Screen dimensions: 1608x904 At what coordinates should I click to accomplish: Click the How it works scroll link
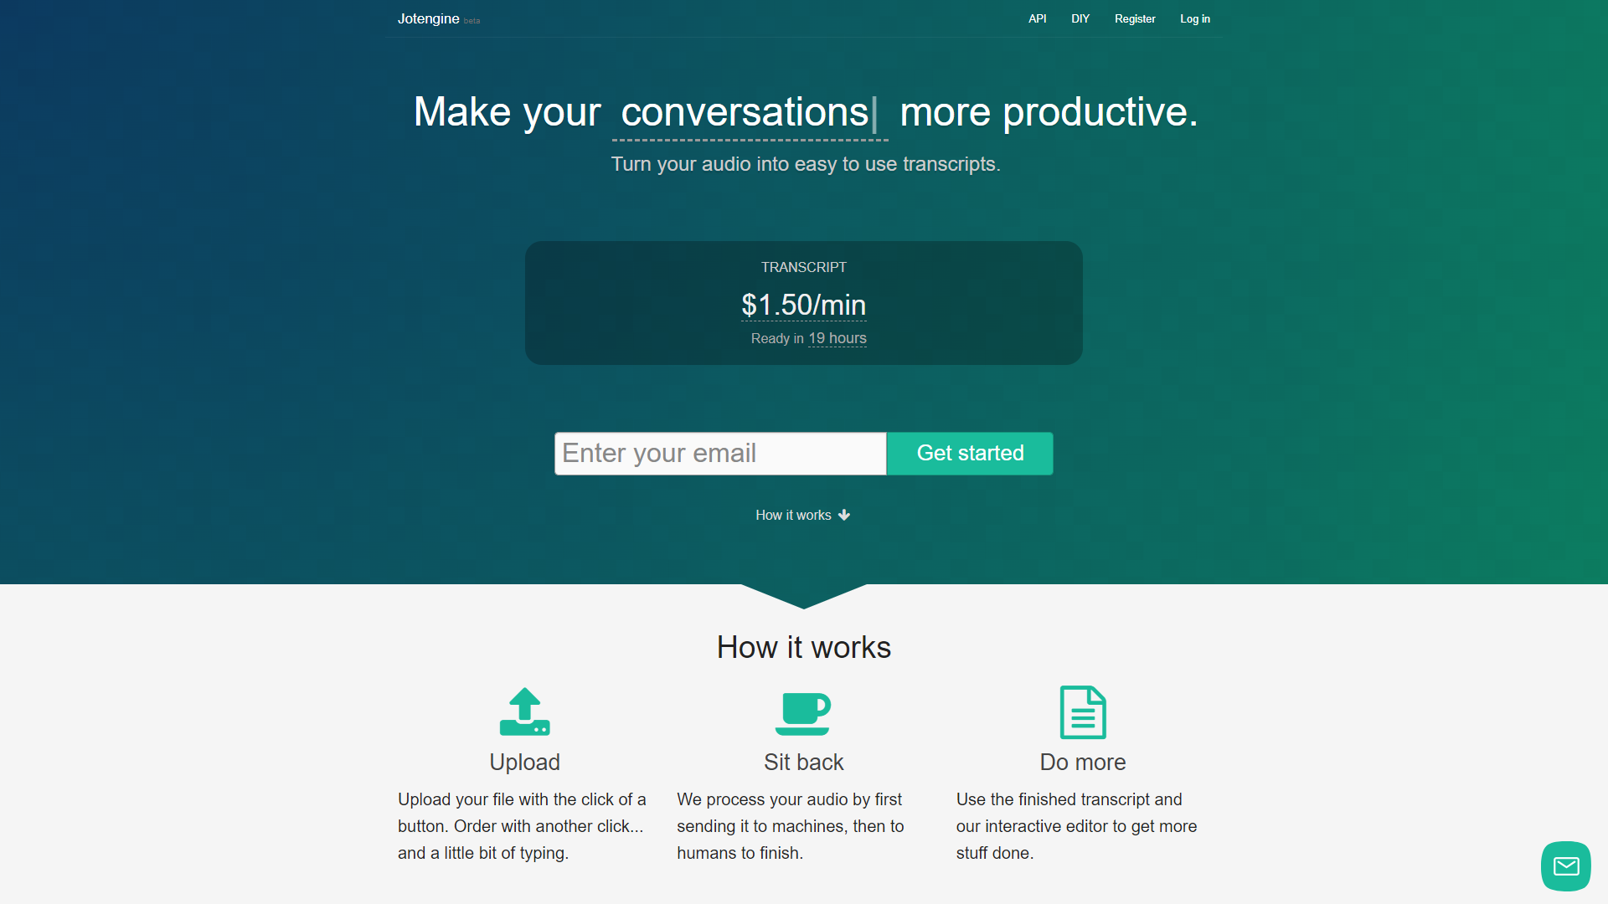point(804,515)
